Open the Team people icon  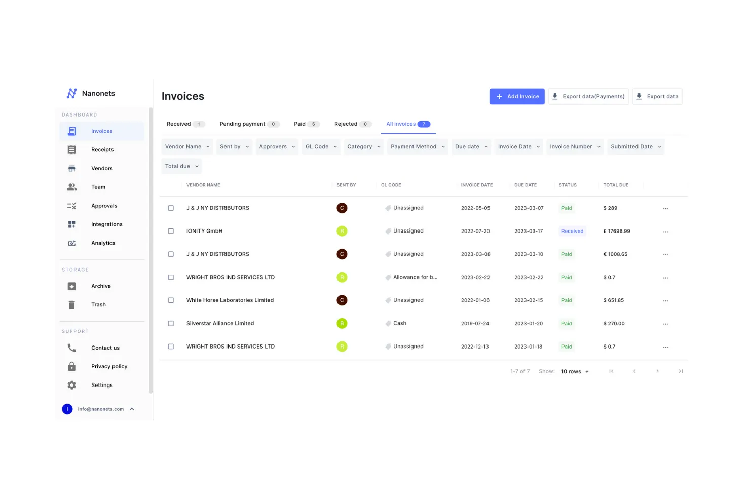tap(72, 187)
